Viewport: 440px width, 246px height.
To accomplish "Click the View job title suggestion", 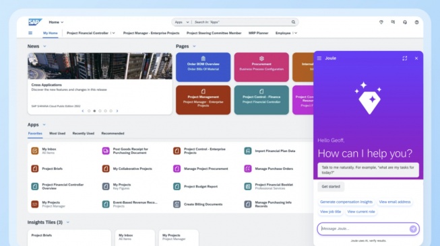I will click(331, 212).
